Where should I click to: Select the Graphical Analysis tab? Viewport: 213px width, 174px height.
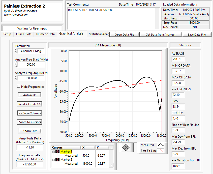coord(71,34)
